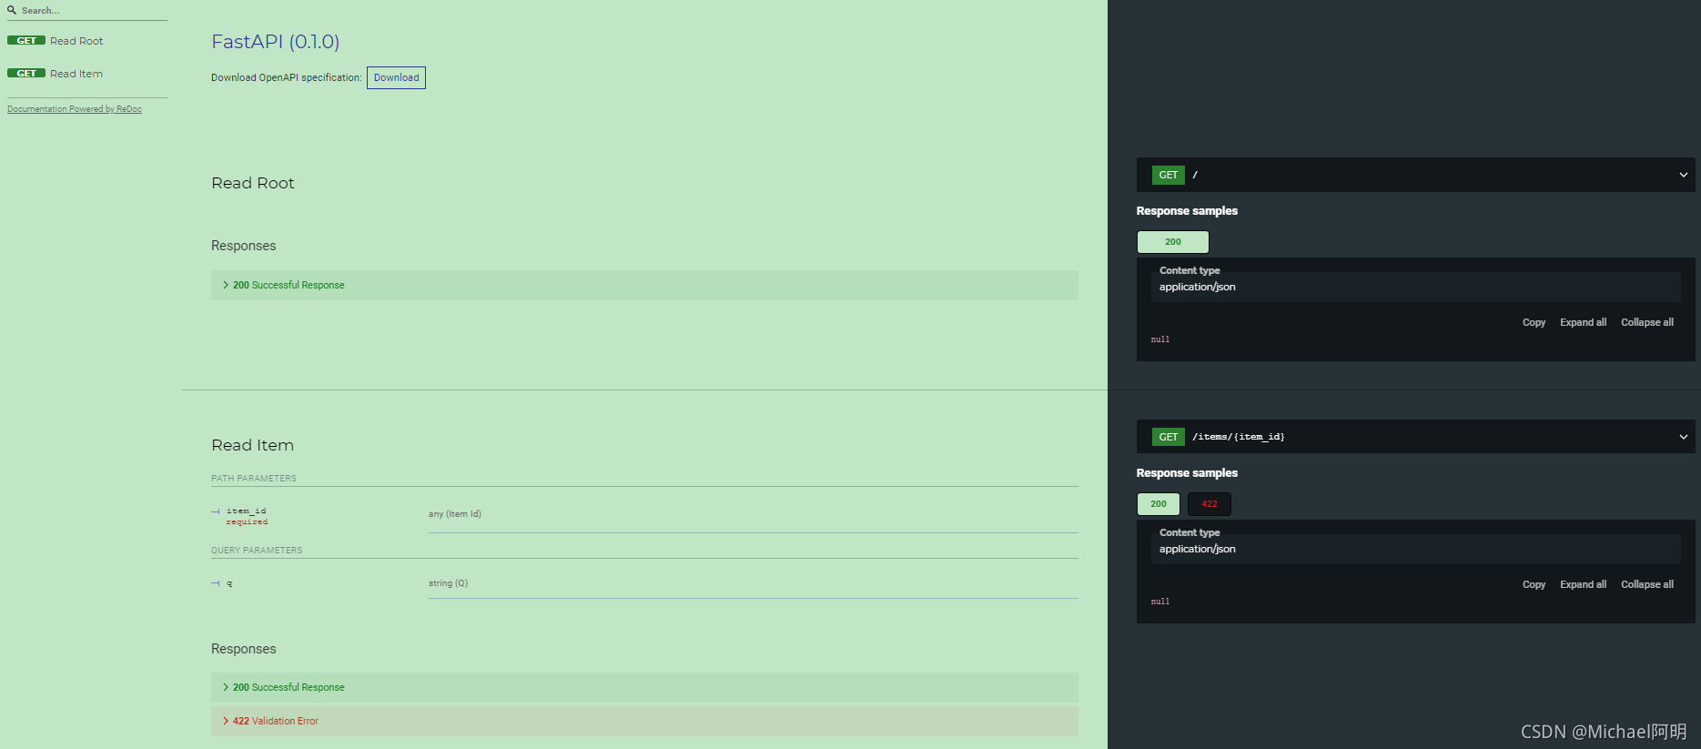Copy the Read Root response sample

click(1534, 322)
